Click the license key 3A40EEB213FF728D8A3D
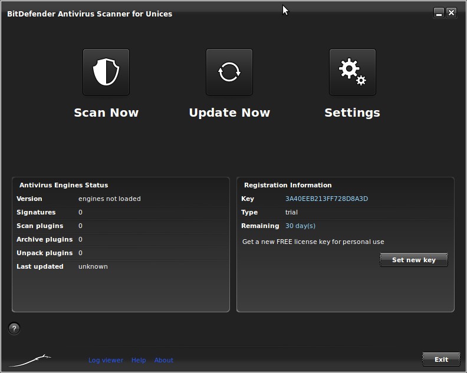Screen dimensions: 467x373 pos(327,199)
